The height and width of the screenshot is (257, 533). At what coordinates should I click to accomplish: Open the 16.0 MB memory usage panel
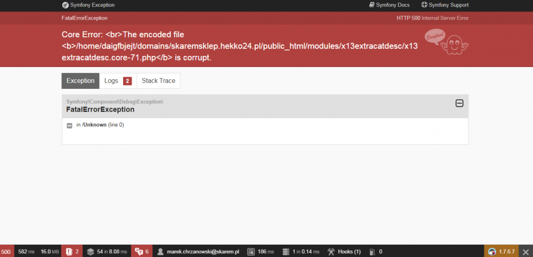coord(49,252)
